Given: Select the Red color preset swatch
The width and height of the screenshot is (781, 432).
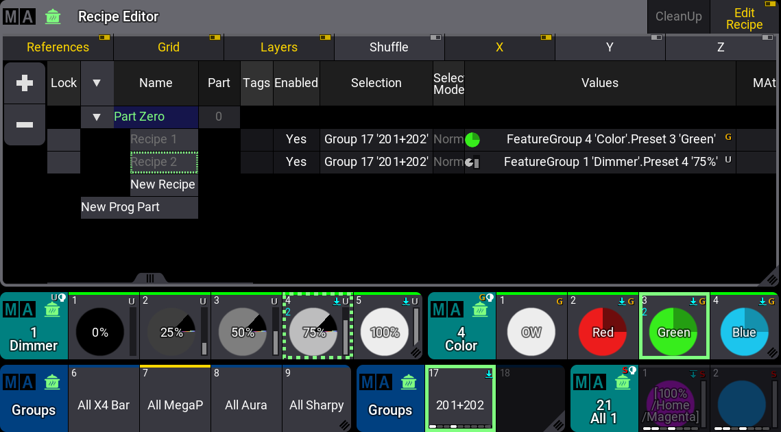Looking at the screenshot, I should (602, 332).
